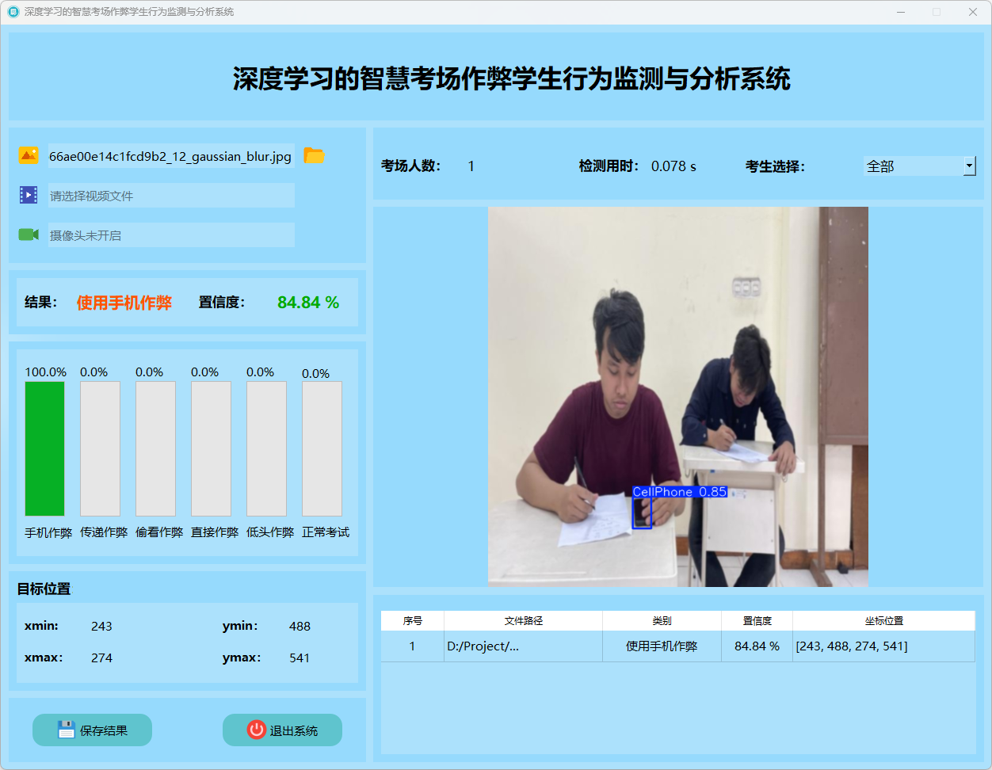Click the 摄像头未开启 field
This screenshot has width=992, height=770.
tap(170, 235)
